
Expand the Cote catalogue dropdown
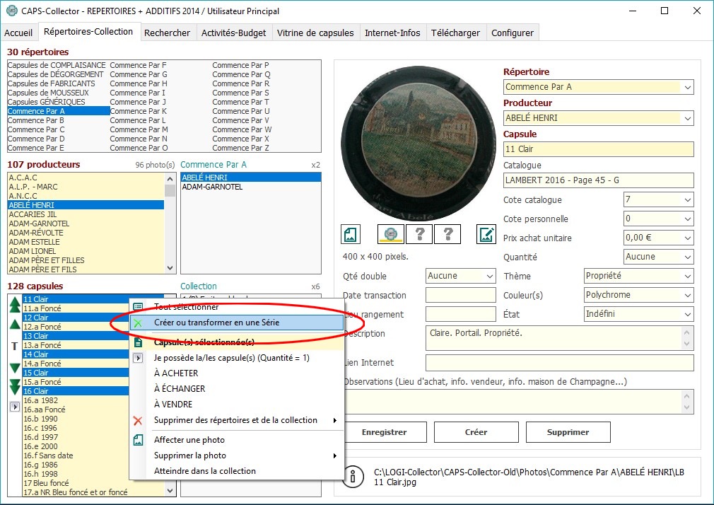pyautogui.click(x=688, y=199)
